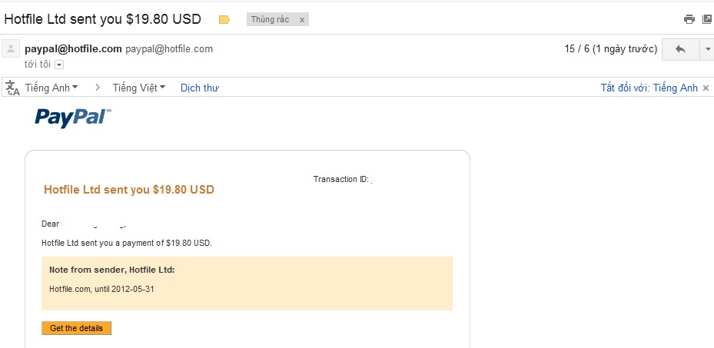Open more reply options dropdown

click(x=707, y=49)
